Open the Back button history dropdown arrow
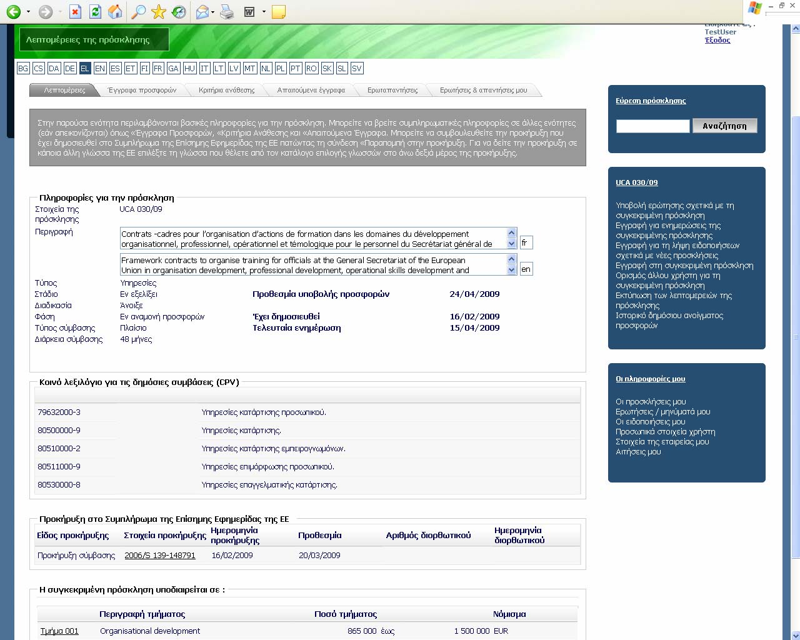This screenshot has height=640, width=800. coord(28,12)
